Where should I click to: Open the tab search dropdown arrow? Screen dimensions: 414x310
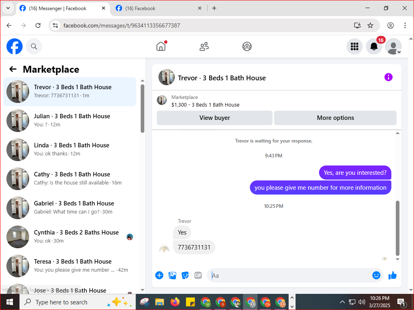8,8
